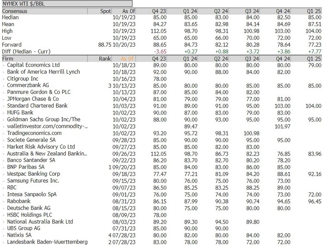This screenshot has width=324, height=246.
Task: Expand the BNP Paribas SA row arrow
Action: point(4,167)
